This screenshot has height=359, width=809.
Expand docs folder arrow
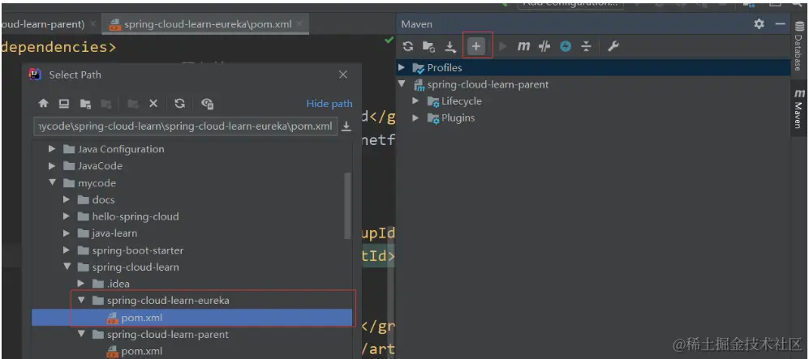point(66,200)
